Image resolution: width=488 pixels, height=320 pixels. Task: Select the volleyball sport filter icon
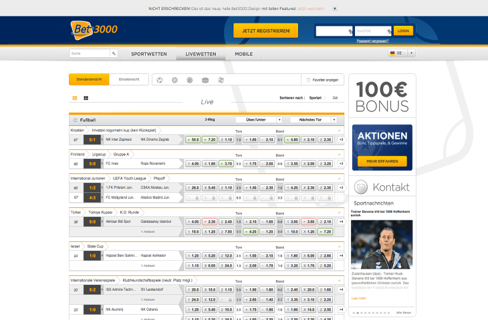(x=221, y=81)
